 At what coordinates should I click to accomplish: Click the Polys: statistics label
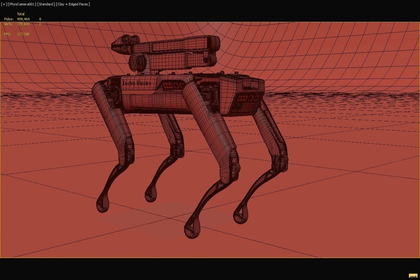[9, 19]
